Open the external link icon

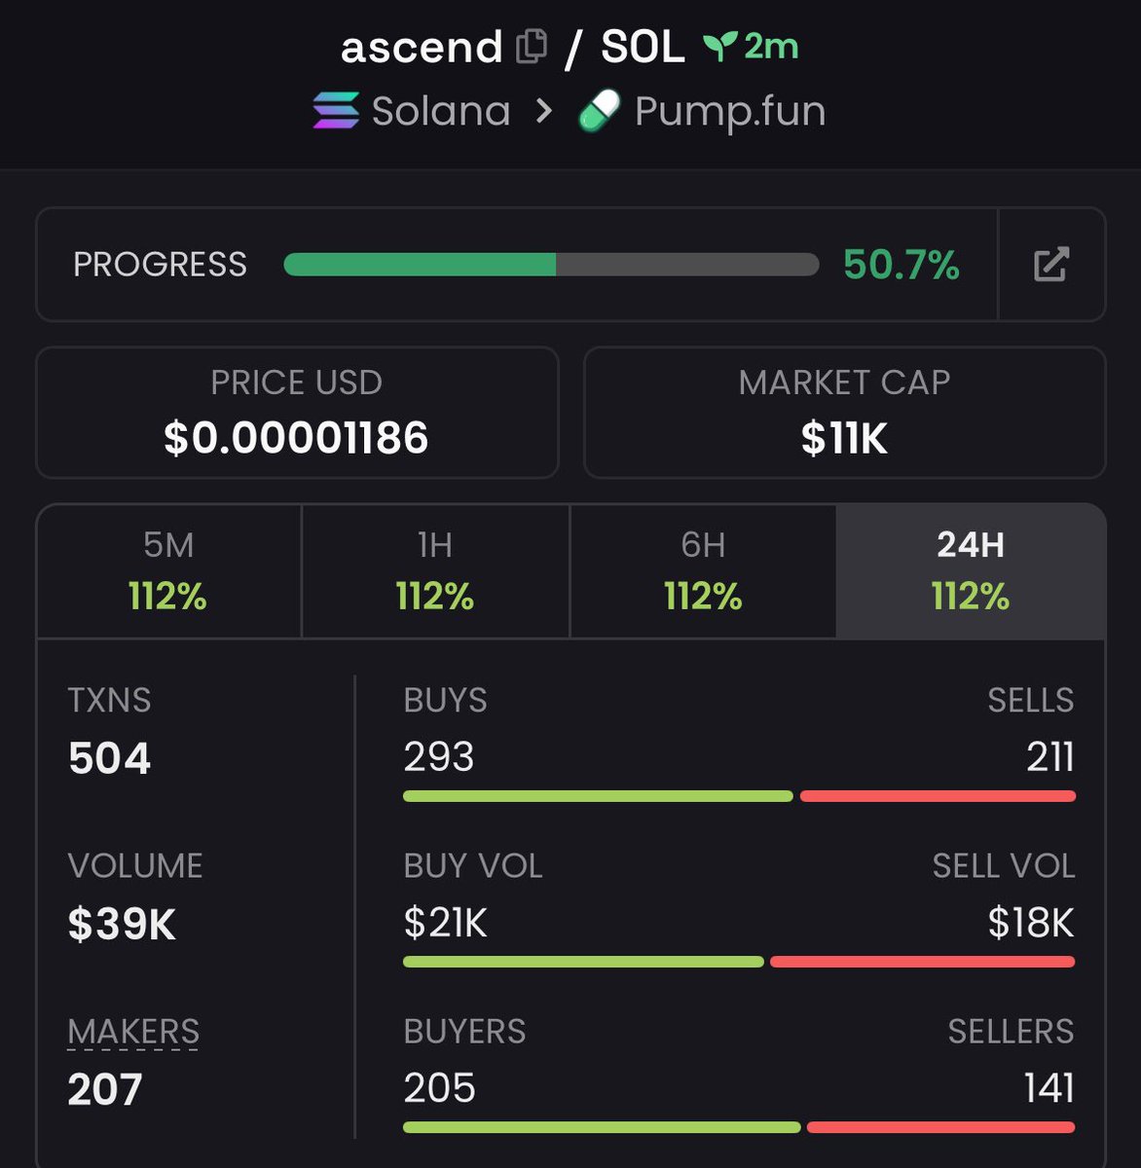coord(1051,264)
